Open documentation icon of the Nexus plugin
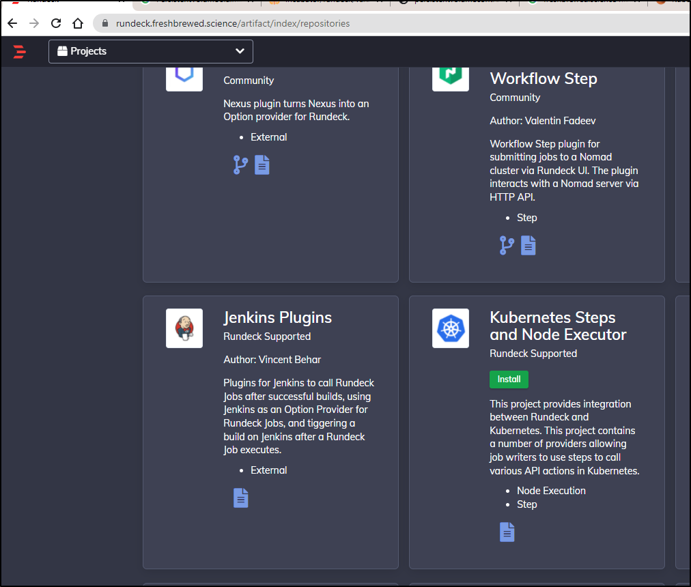The image size is (691, 587). [x=262, y=164]
